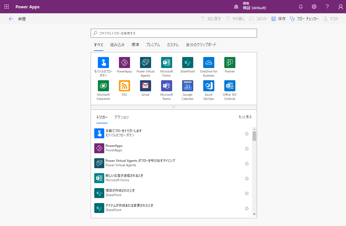Select Microsoft Dataverse connector icon

coord(103,86)
